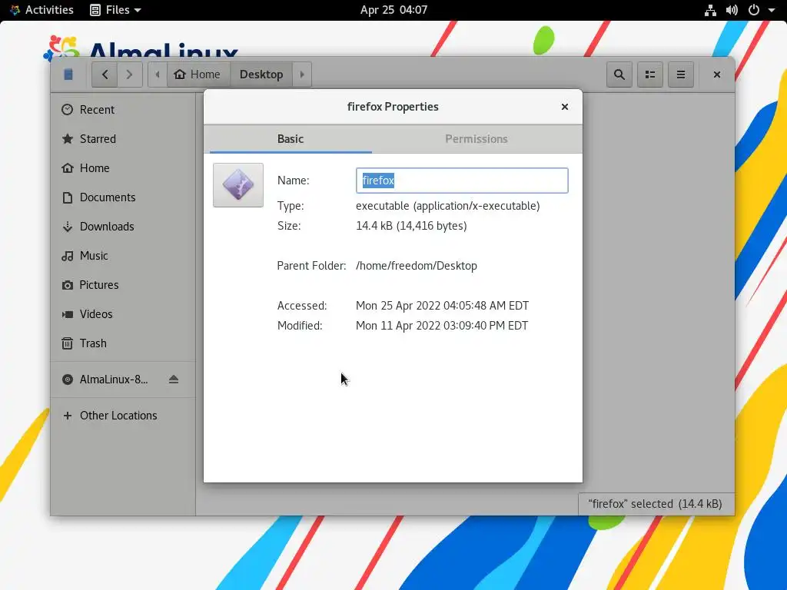This screenshot has height=590, width=787.
Task: Go back with the back arrow button
Action: pos(105,75)
